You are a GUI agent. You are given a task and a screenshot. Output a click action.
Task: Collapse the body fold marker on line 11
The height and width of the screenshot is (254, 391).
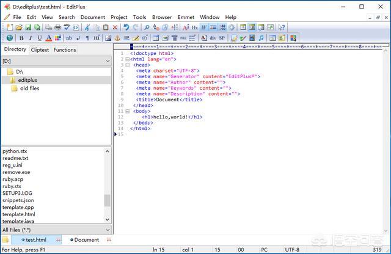127,111
